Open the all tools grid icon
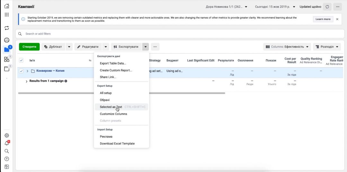347x172 pixels. click(x=6, y=15)
